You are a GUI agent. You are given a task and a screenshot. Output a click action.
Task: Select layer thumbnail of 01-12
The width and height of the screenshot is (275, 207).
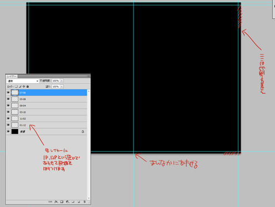point(15,125)
